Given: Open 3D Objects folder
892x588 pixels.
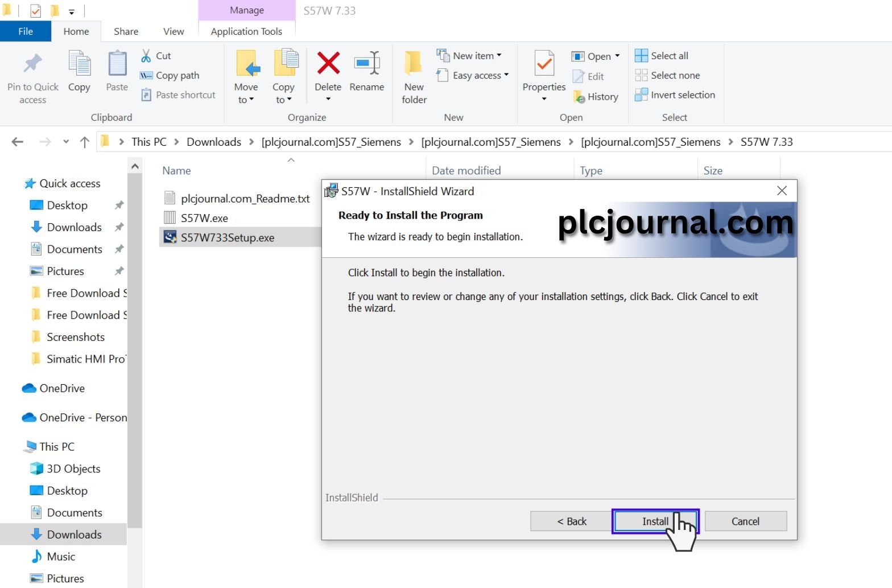Looking at the screenshot, I should pos(73,468).
